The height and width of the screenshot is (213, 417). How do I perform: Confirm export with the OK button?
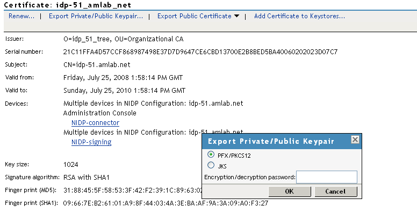click(290, 192)
